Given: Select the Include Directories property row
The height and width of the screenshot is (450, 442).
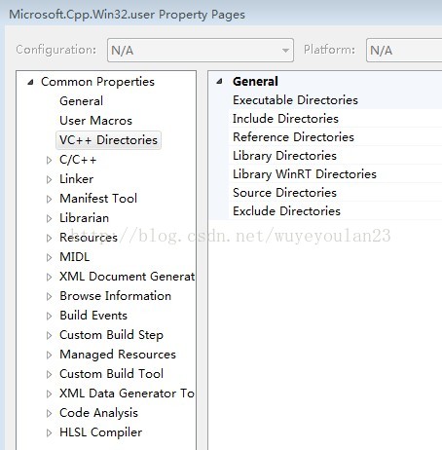Looking at the screenshot, I should click(335, 119).
